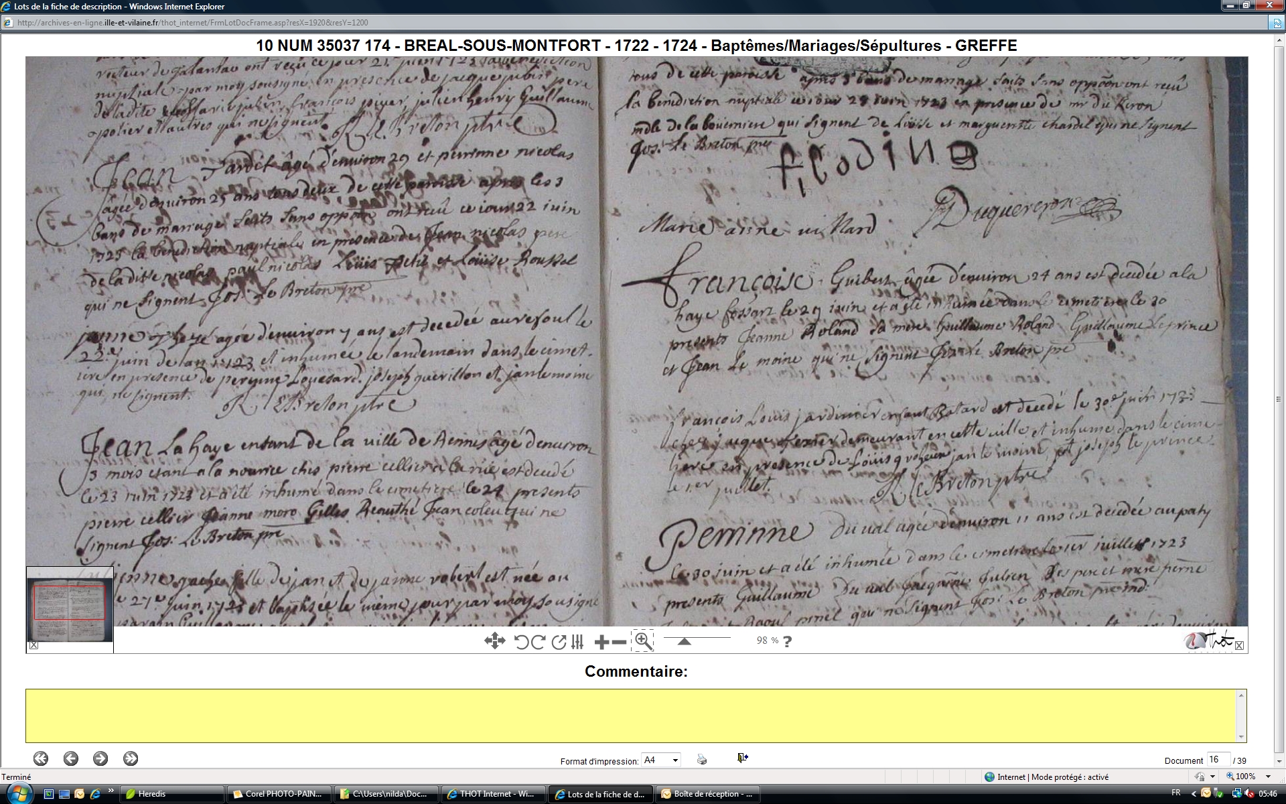The height and width of the screenshot is (804, 1286).
Task: Open the Format d'impression A4 dropdown
Action: click(x=661, y=760)
